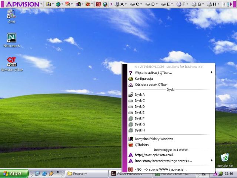Viewport: 237px width, 178px height.
Task: Open the Windows flag folders icon on the QTbar
Action: pyautogui.click(x=78, y=4)
